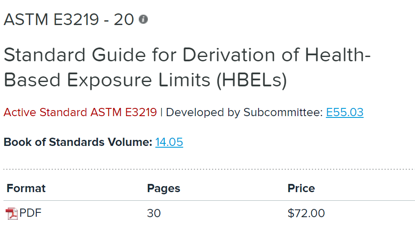415x234 pixels.
Task: Click the info icon beside ASTM E3219 - 20
Action: (143, 19)
